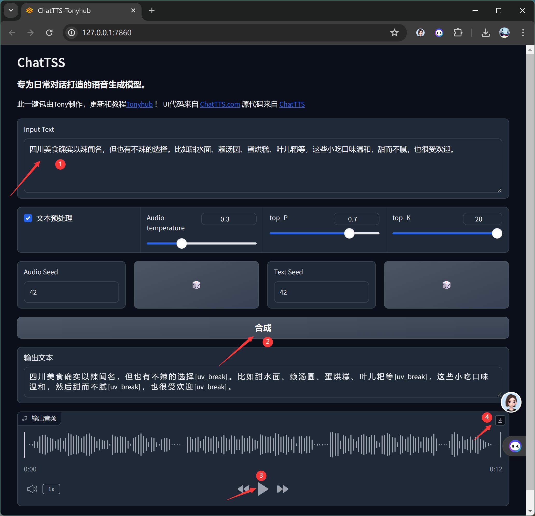Click the speaker volume icon
Screen dimensions: 535x516
tap(32, 489)
